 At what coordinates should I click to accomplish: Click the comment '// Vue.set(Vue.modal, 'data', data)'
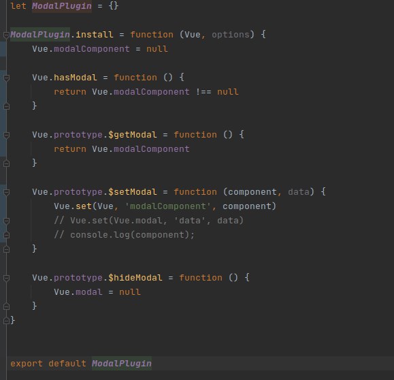click(149, 221)
